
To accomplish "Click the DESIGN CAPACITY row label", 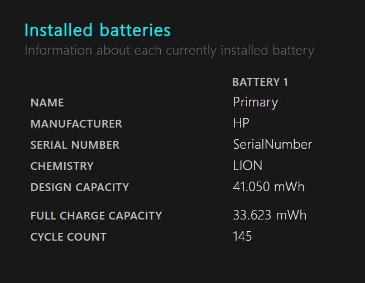I will click(x=80, y=187).
